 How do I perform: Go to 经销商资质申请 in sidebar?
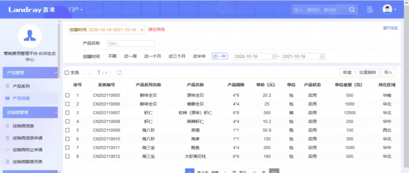click(x=28, y=138)
